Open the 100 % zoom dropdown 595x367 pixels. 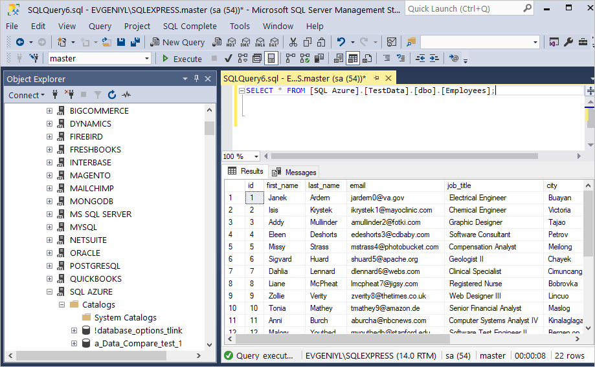coord(256,156)
